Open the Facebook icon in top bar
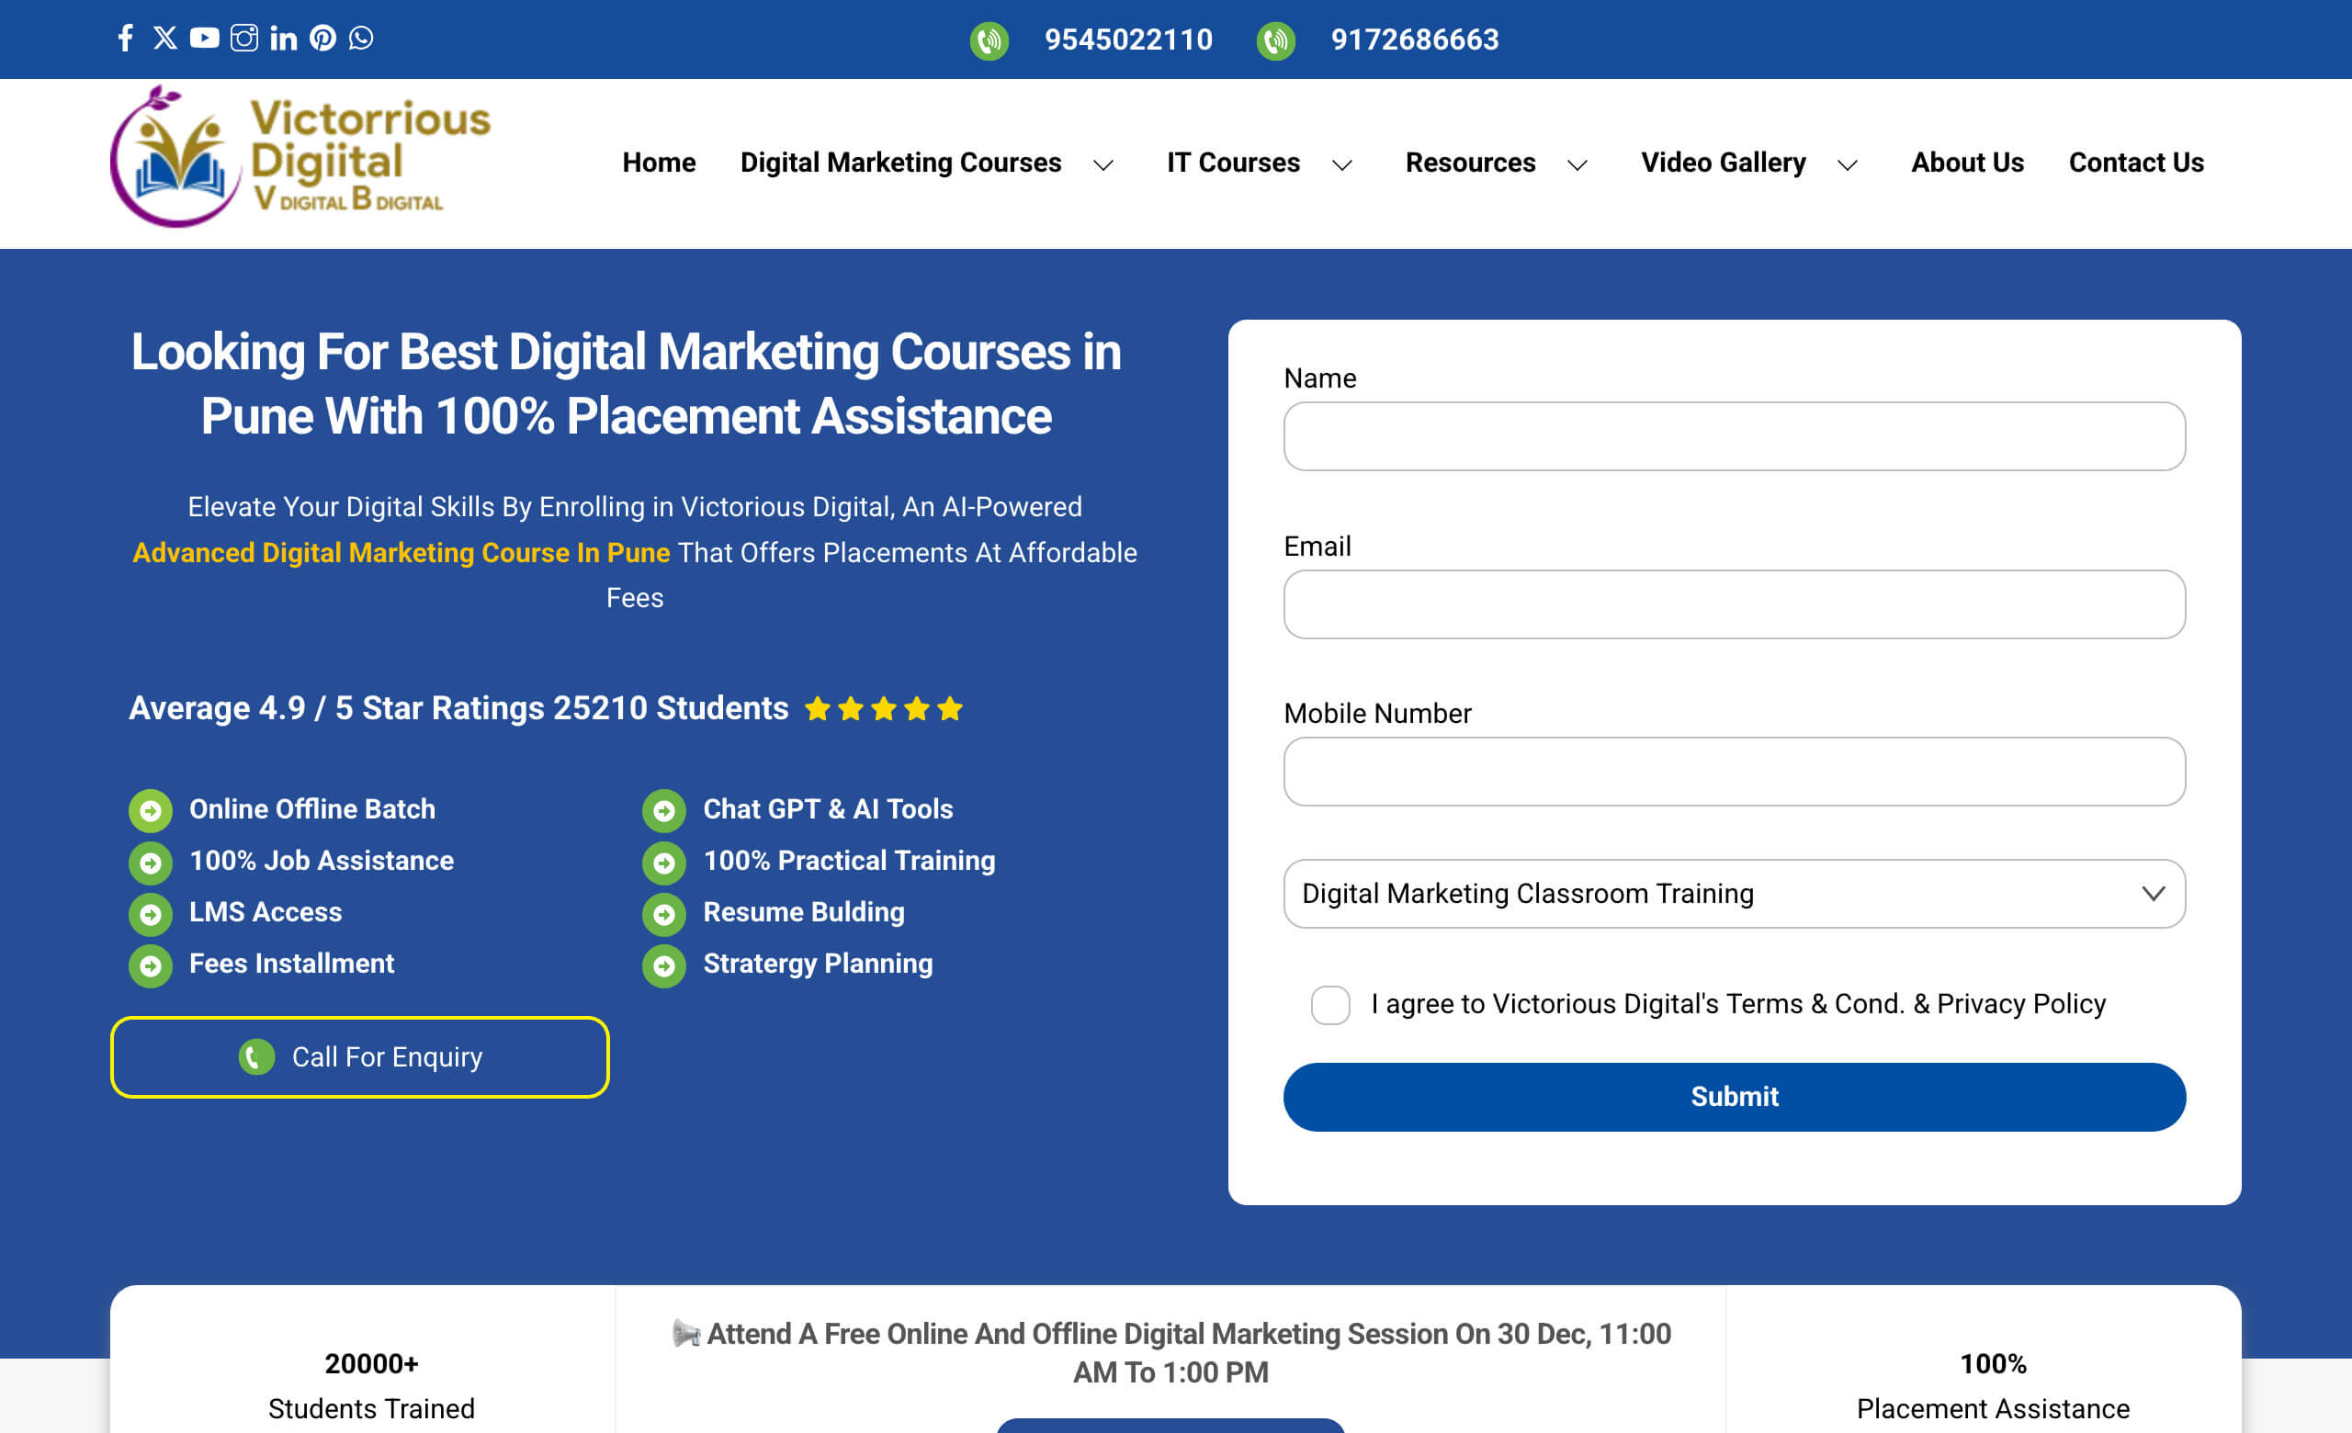Image resolution: width=2352 pixels, height=1433 pixels. click(x=125, y=39)
